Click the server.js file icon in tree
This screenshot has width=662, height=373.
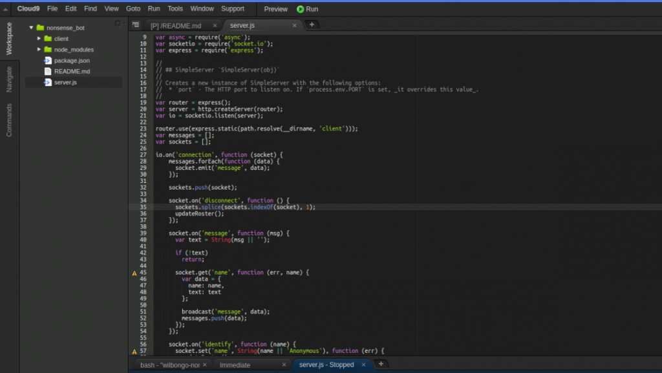48,82
